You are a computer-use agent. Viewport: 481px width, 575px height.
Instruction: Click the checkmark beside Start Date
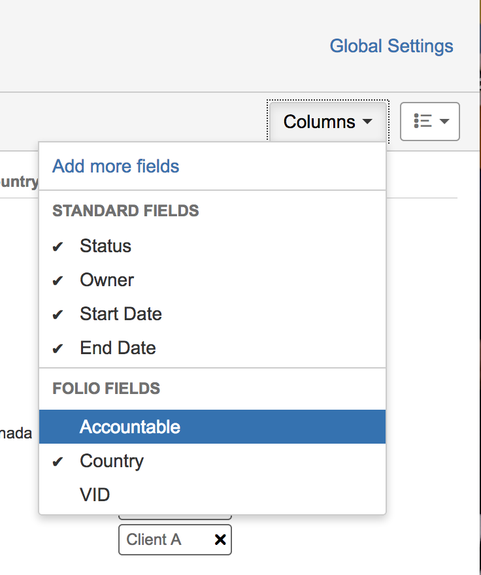[x=58, y=314]
